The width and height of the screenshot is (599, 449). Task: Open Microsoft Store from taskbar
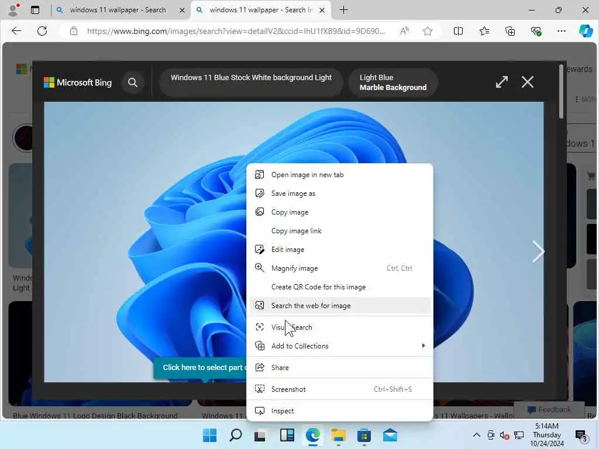[364, 435]
